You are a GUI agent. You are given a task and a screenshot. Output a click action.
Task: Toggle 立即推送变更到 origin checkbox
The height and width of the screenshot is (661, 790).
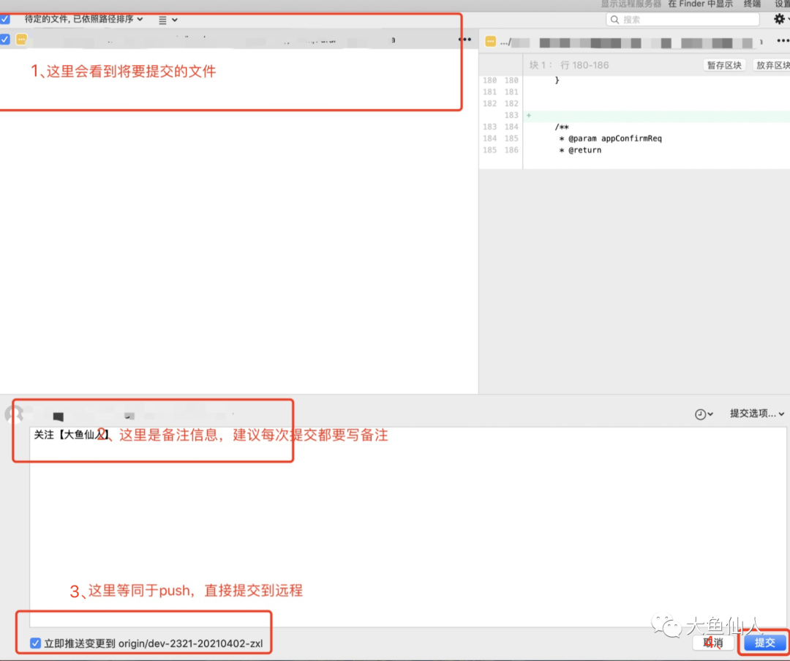point(35,643)
